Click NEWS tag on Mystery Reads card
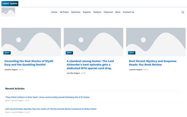The height and width of the screenshot is (117, 187). tap(132, 53)
